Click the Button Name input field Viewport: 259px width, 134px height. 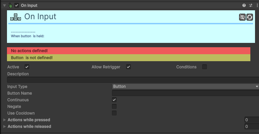(186, 93)
